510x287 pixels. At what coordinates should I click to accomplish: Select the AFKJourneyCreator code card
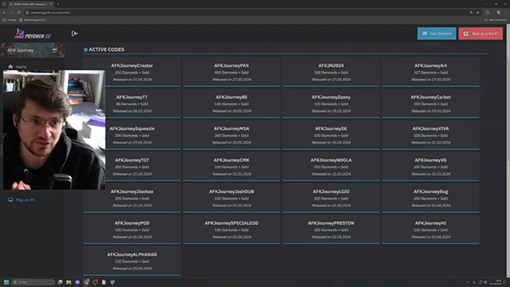tap(132, 72)
